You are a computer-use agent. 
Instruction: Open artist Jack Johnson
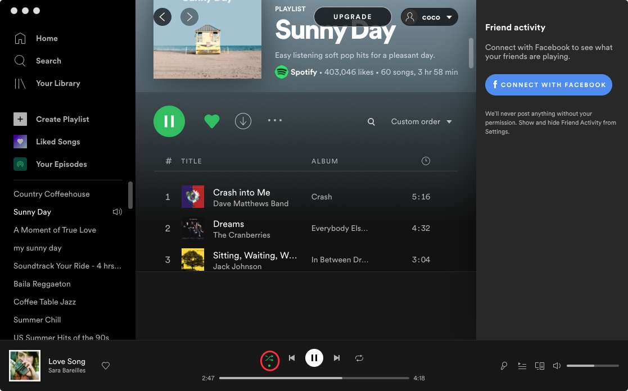tap(237, 266)
